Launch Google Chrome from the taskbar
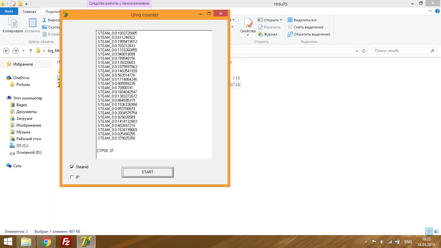 (x=46, y=242)
